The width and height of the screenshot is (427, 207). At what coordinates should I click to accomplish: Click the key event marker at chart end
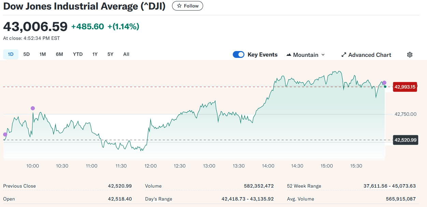tap(384, 83)
